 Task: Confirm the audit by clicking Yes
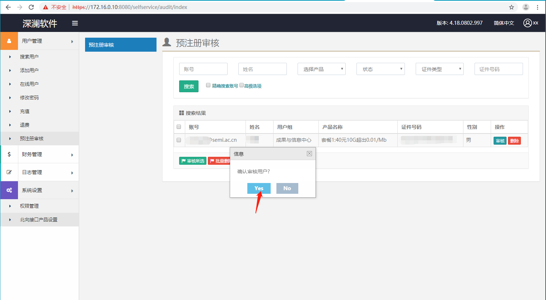258,188
